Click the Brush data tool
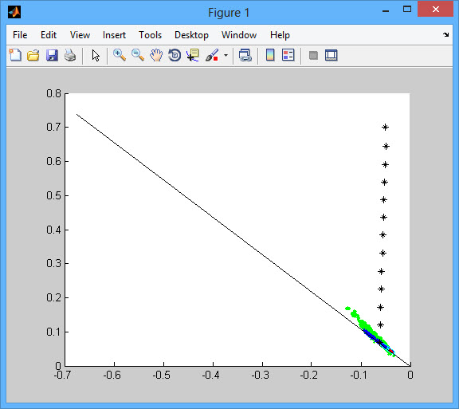Viewport: 459px width, 409px height. 212,55
